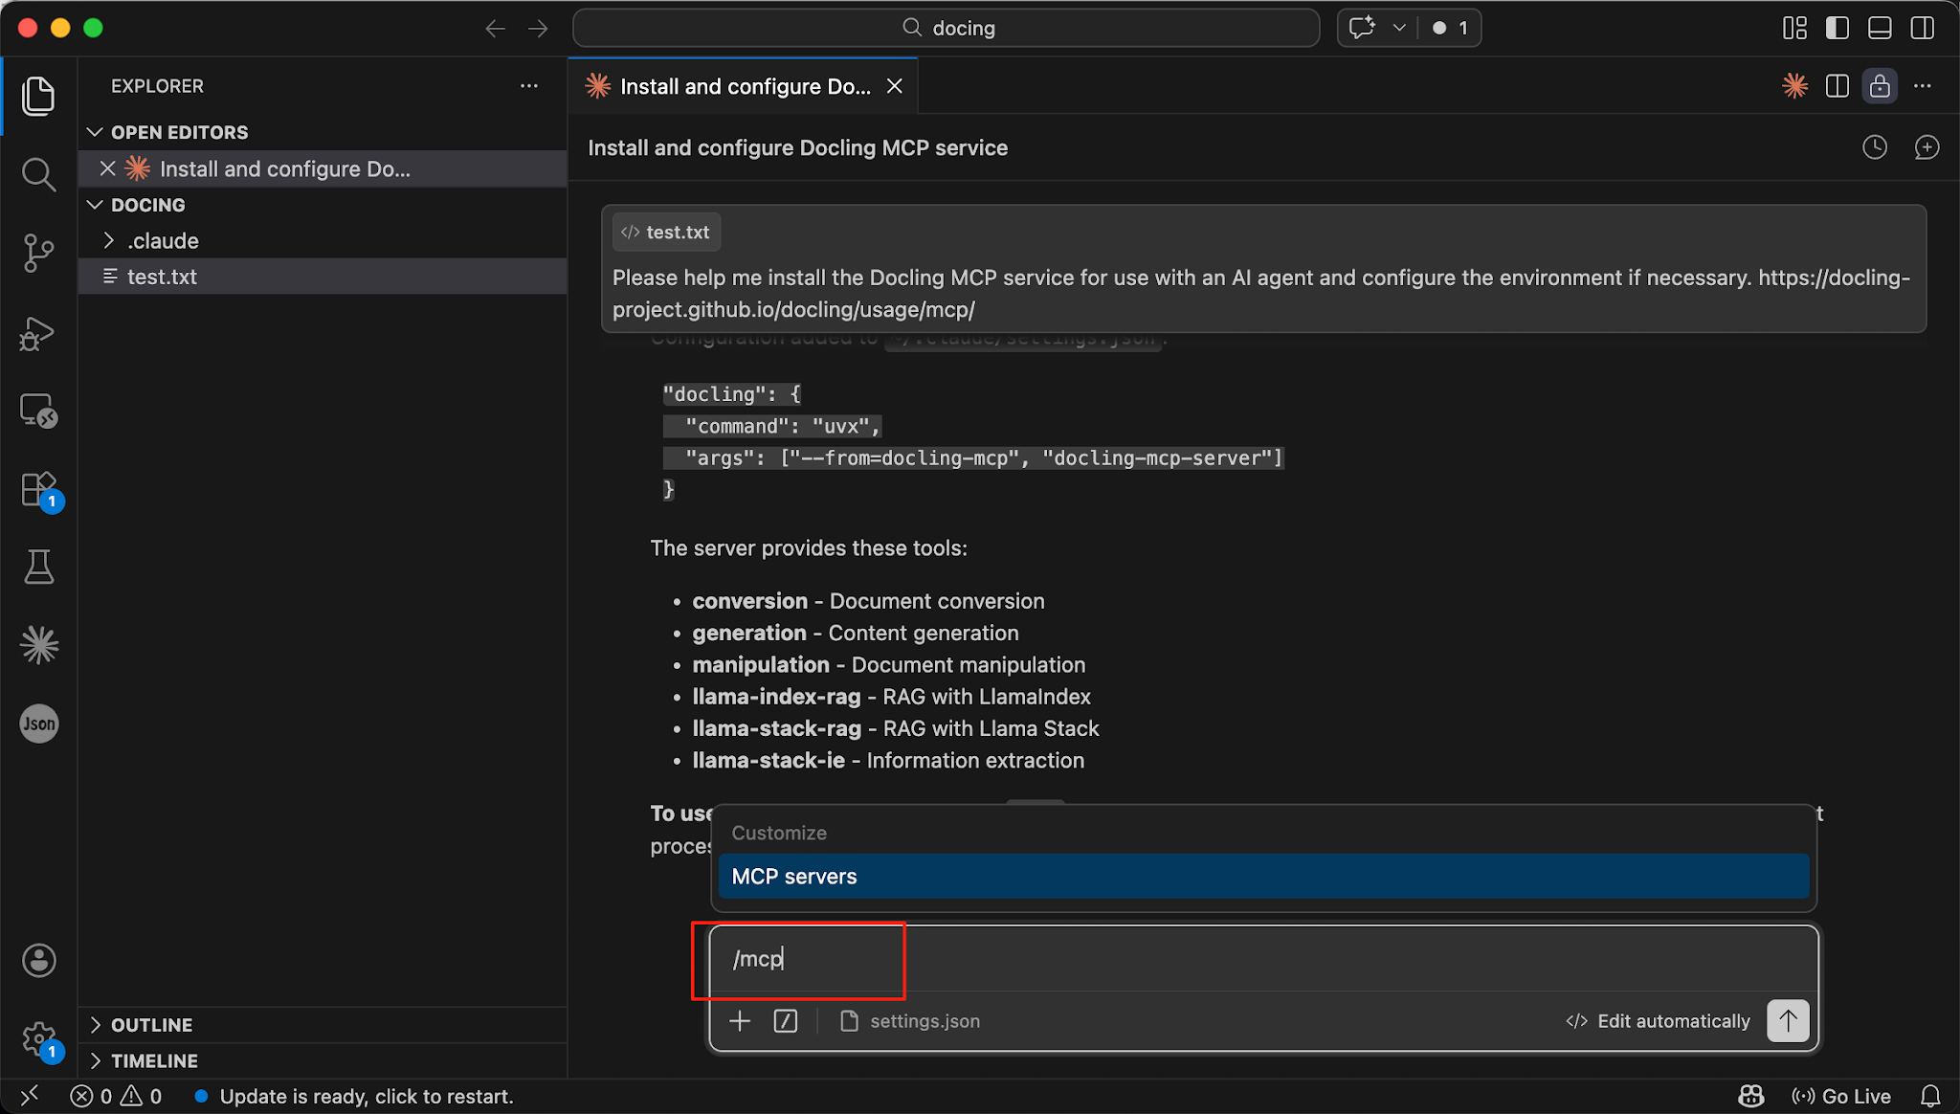The width and height of the screenshot is (1960, 1114).
Task: Open the Testing flask view
Action: point(38,567)
